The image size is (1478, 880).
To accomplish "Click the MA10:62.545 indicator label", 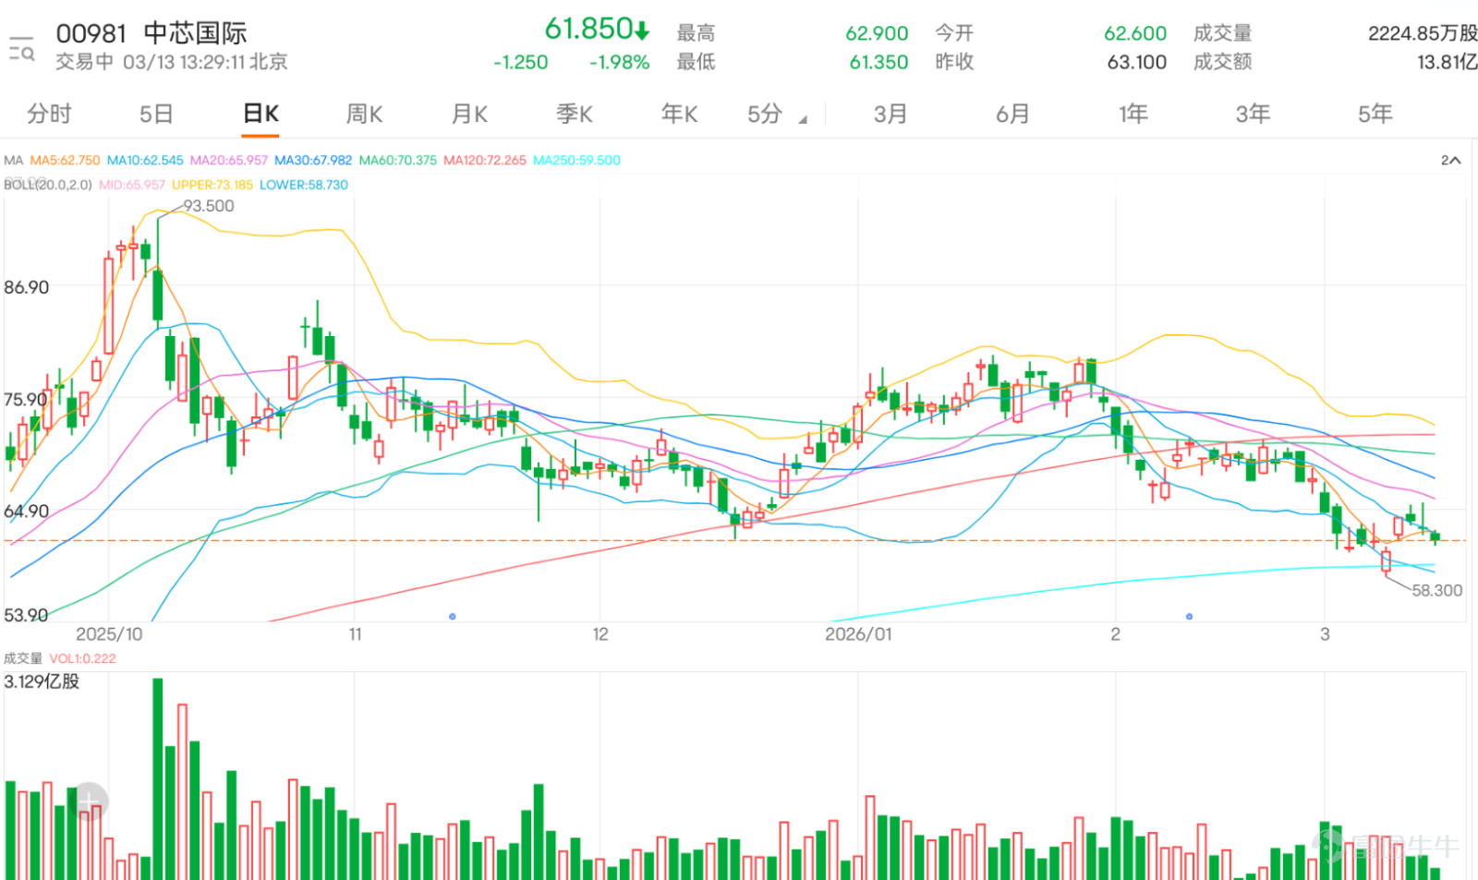I will pyautogui.click(x=145, y=160).
